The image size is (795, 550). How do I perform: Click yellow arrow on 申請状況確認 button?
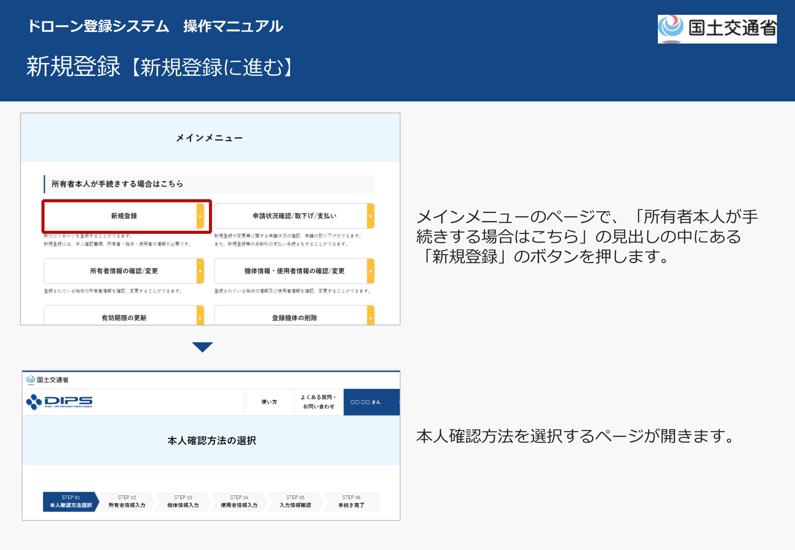(371, 216)
